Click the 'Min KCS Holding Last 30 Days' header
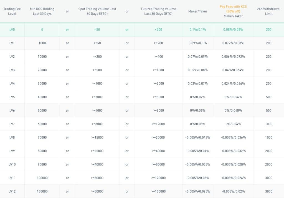 tap(42, 11)
